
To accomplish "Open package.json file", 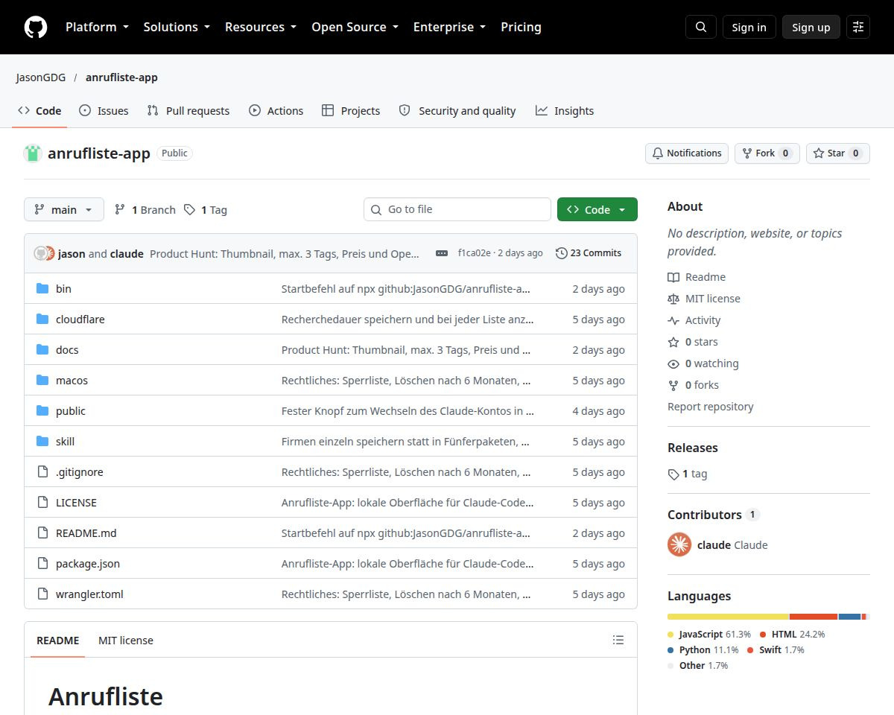I will coord(88,564).
